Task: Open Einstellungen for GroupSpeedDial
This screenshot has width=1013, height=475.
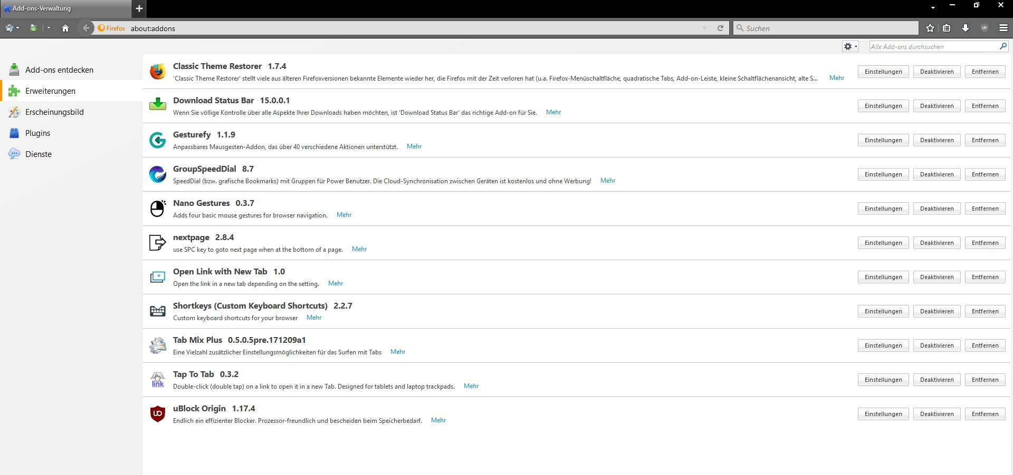Action: pos(883,174)
